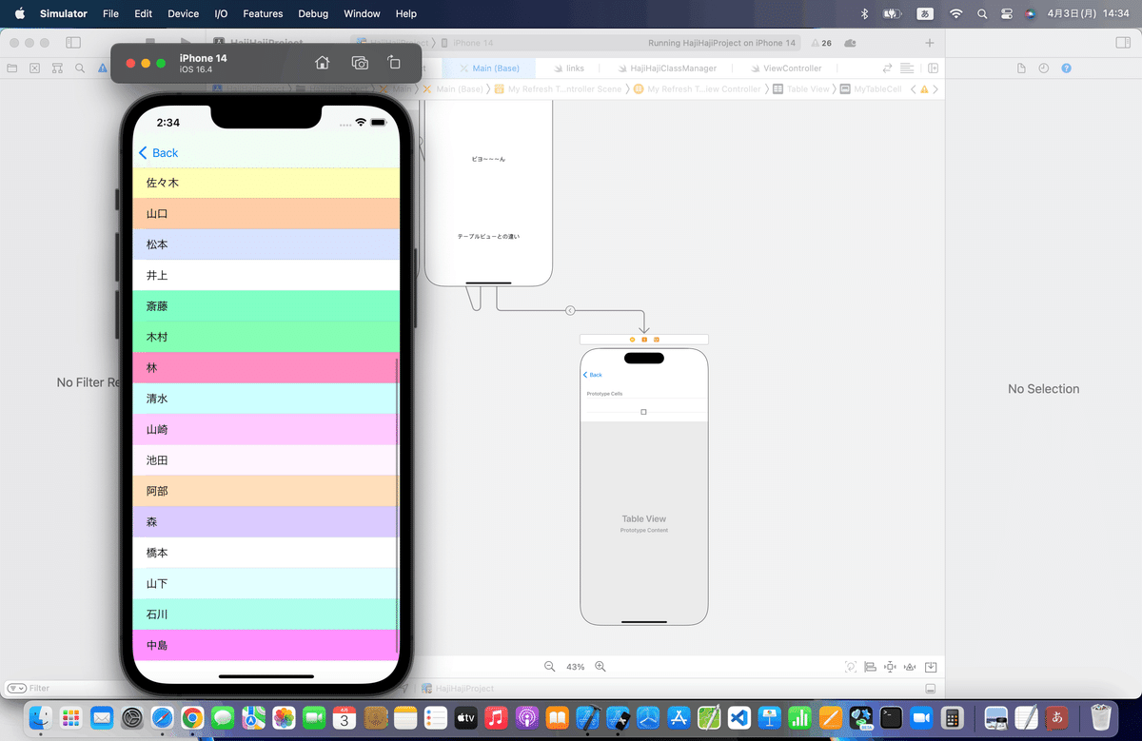Tap the 森 row
Screen dimensions: 1142x741
click(x=266, y=522)
